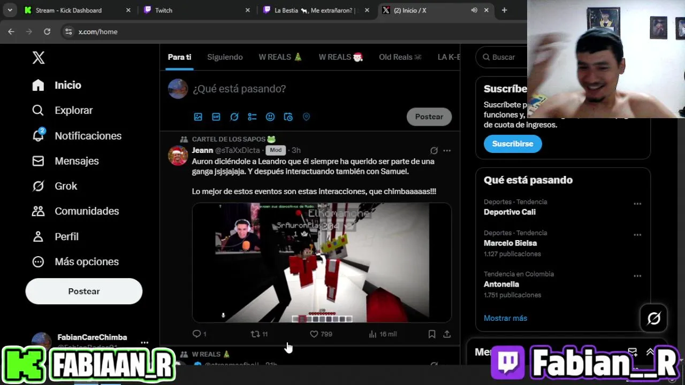Click the x.com/home address bar
This screenshot has width=685, height=385.
(x=98, y=32)
